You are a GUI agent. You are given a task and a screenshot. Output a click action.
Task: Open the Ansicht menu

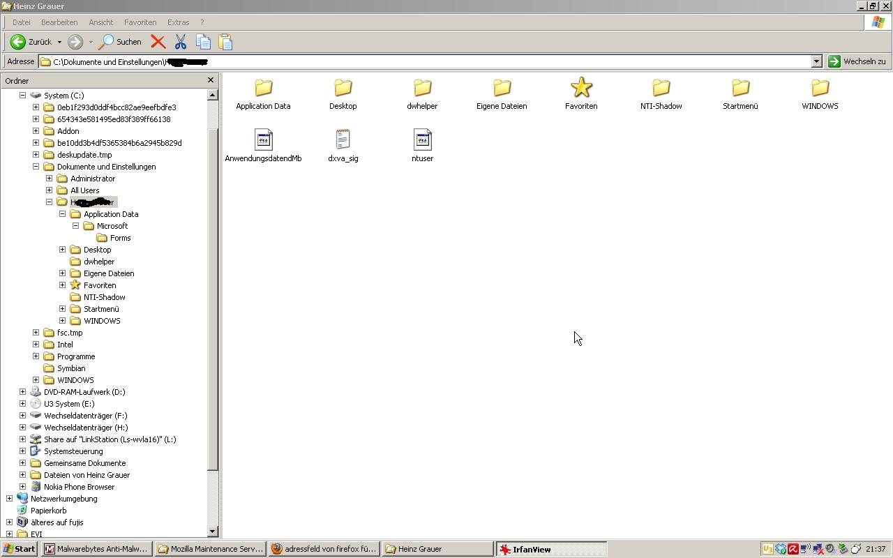pos(100,22)
